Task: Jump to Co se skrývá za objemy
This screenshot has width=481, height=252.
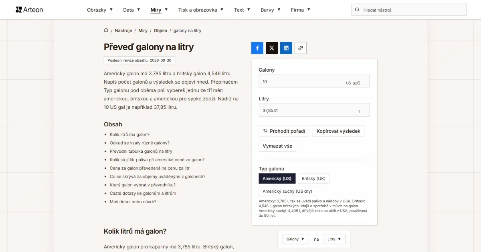Action: [x=158, y=176]
